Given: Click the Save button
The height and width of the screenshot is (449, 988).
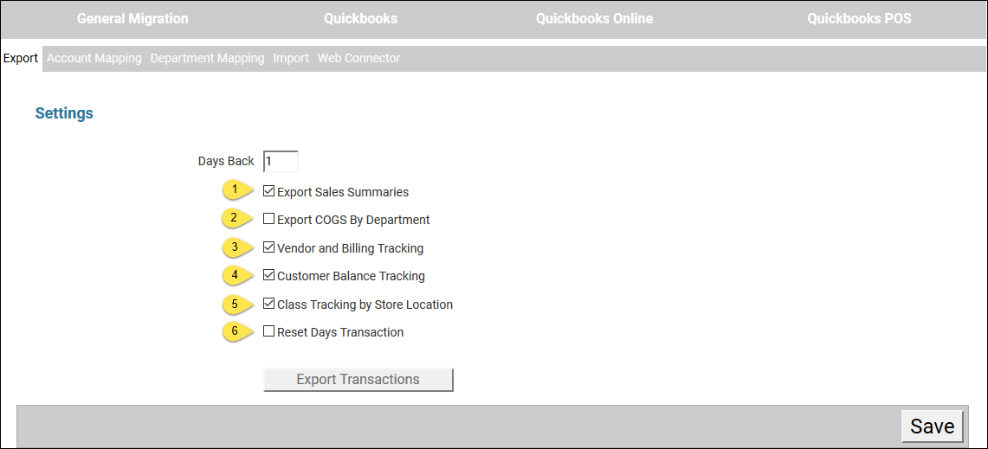Looking at the screenshot, I should [933, 427].
